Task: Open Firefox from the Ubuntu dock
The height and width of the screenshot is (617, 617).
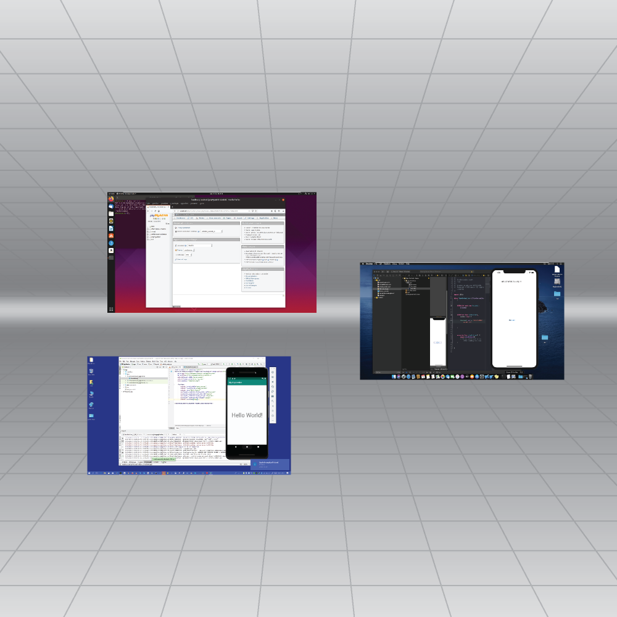Action: tap(111, 199)
